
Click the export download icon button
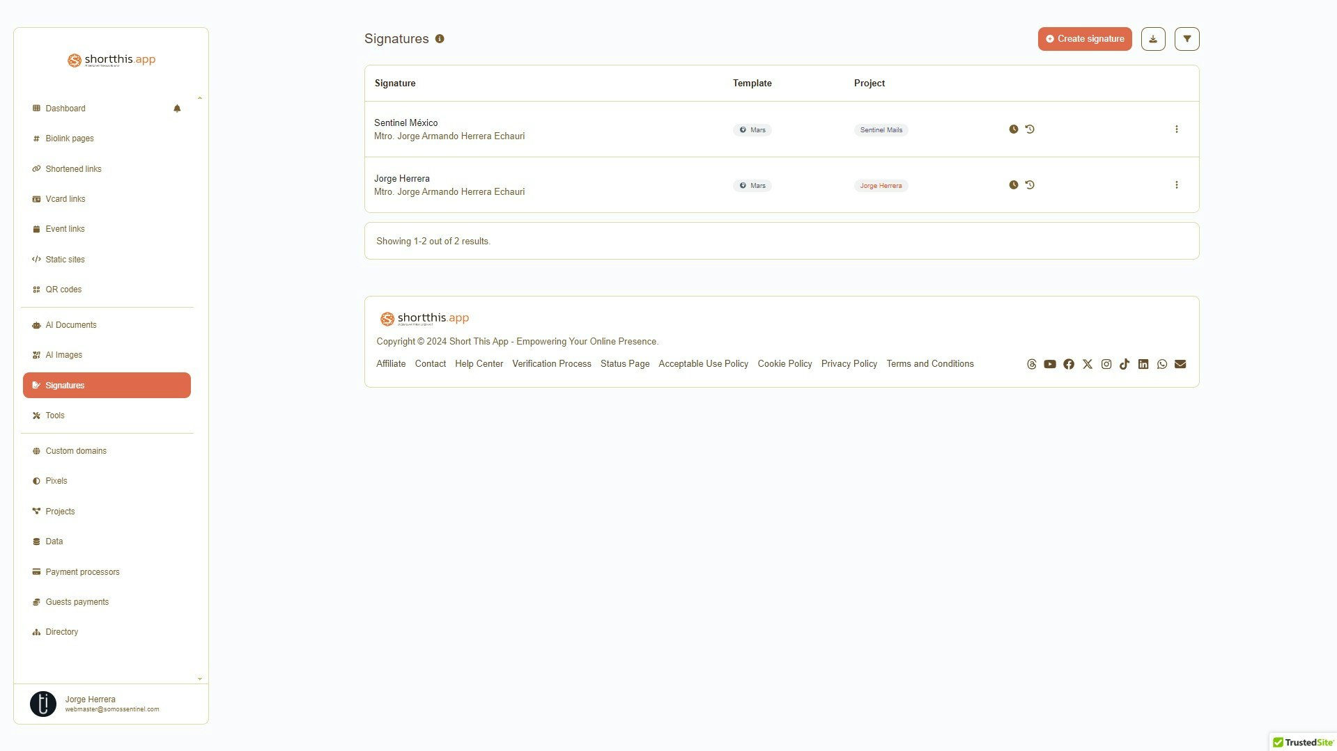pos(1153,39)
